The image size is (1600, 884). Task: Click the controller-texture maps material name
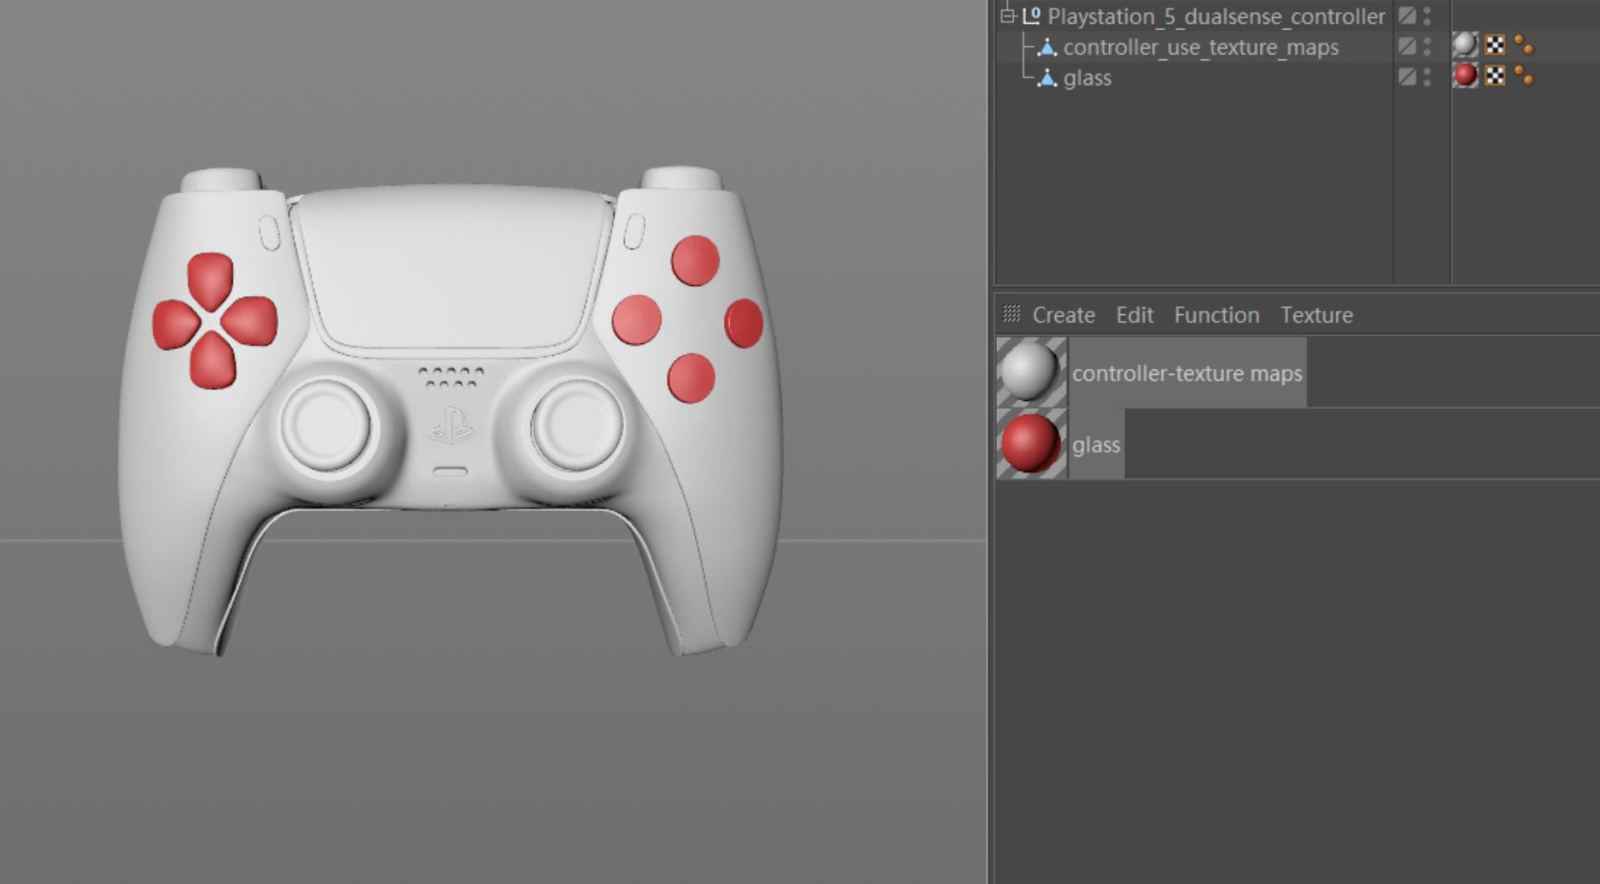1187,373
